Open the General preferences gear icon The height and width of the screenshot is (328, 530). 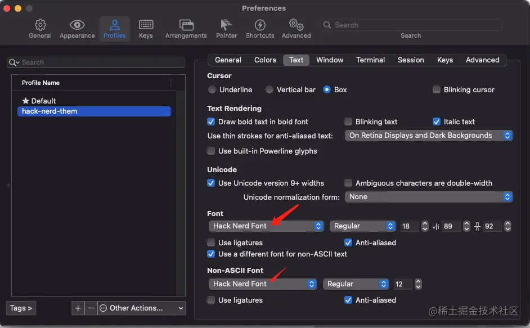pos(40,25)
